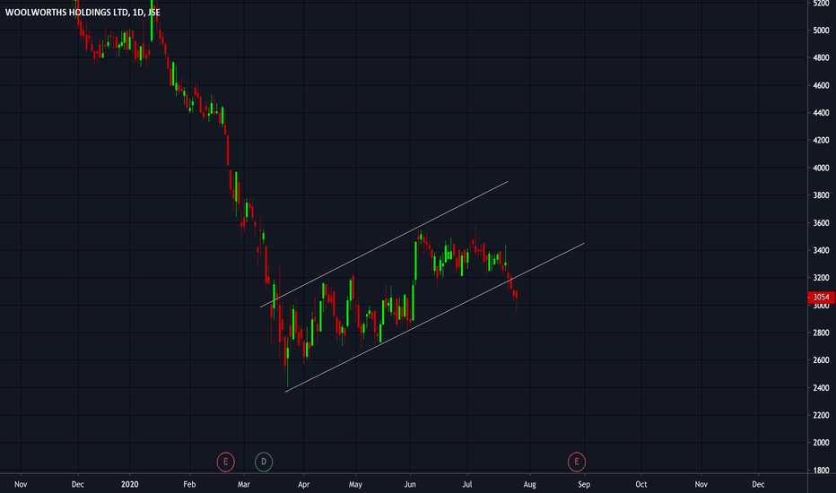Click the 3400 price level on the scale
The width and height of the screenshot is (836, 493).
pyautogui.click(x=821, y=250)
